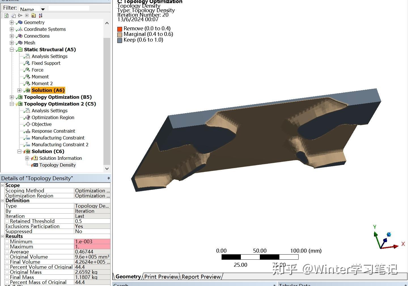408x286 pixels.
Task: Click the Keep (0.6 to 1.0) legend entry
Action: point(143,40)
